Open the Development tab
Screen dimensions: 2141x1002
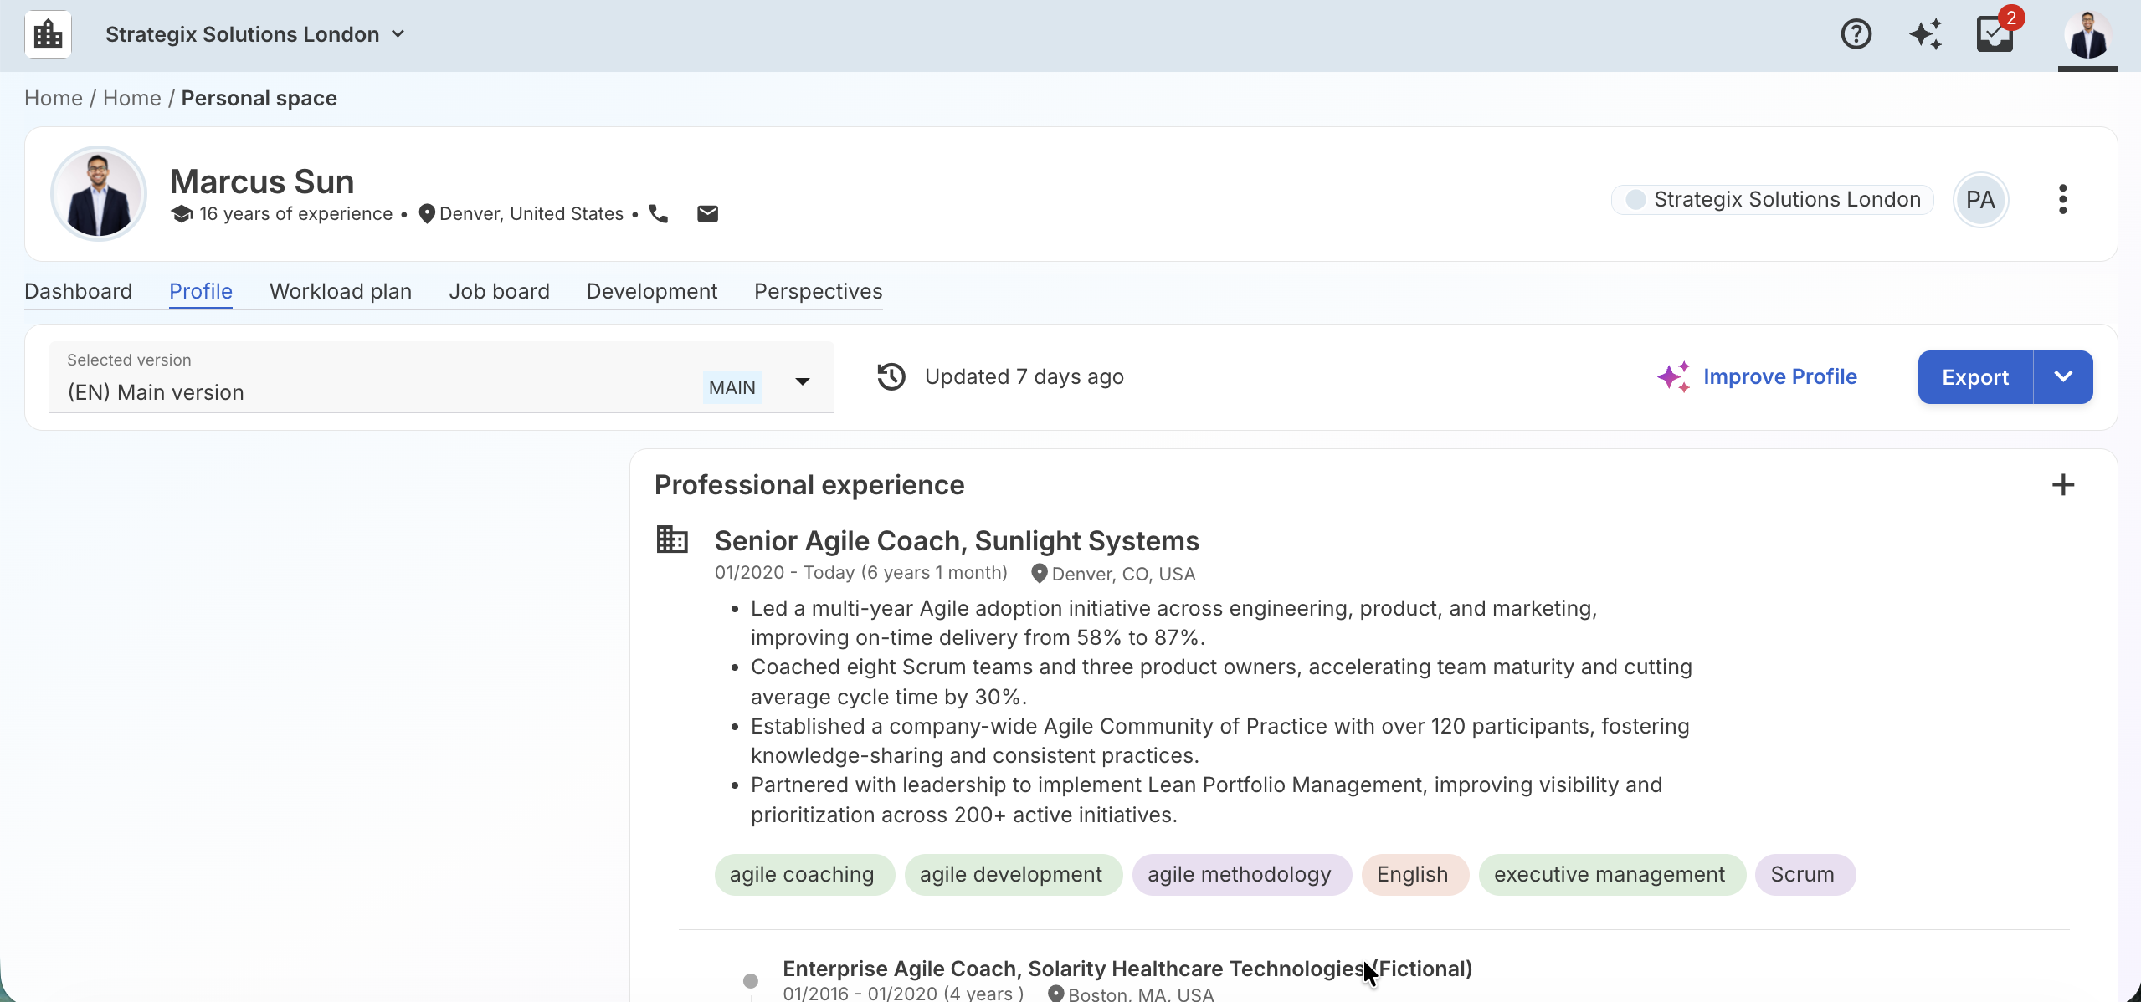[x=652, y=291]
